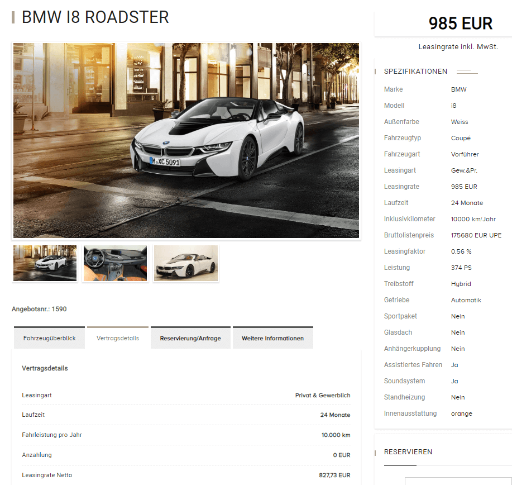Click the specification Laufzeit '24 Monate'
This screenshot has width=512, height=485.
pyautogui.click(x=467, y=203)
